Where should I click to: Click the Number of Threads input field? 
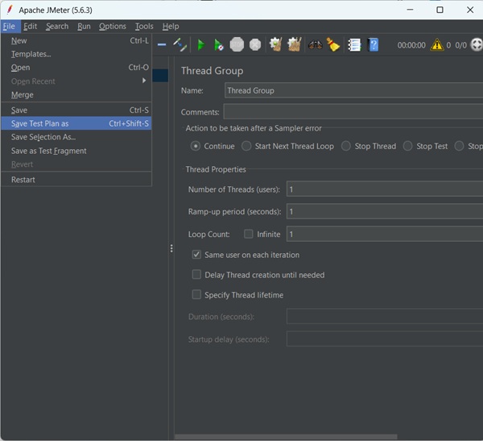(x=384, y=189)
